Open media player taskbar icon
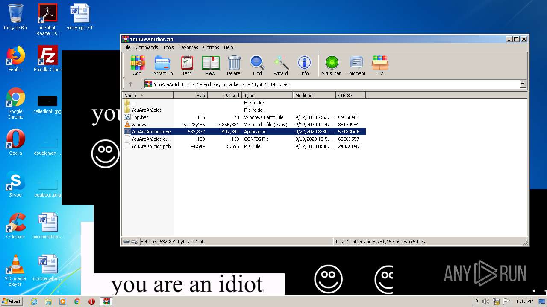 63,301
